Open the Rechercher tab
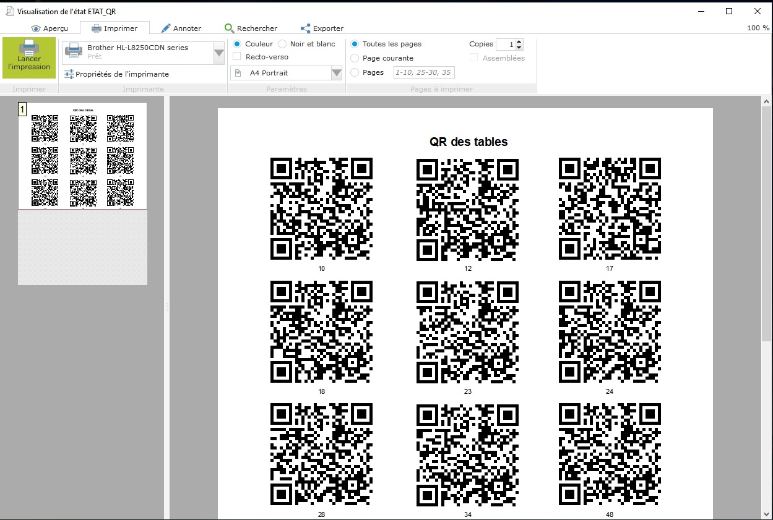This screenshot has width=773, height=520. [x=251, y=28]
